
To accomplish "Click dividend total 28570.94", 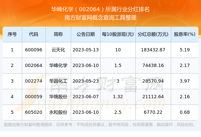I will 153,81.
